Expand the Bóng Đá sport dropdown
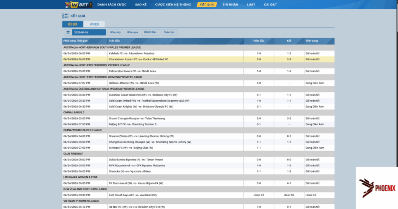Viewport: 398px width, 209px height. [151, 33]
